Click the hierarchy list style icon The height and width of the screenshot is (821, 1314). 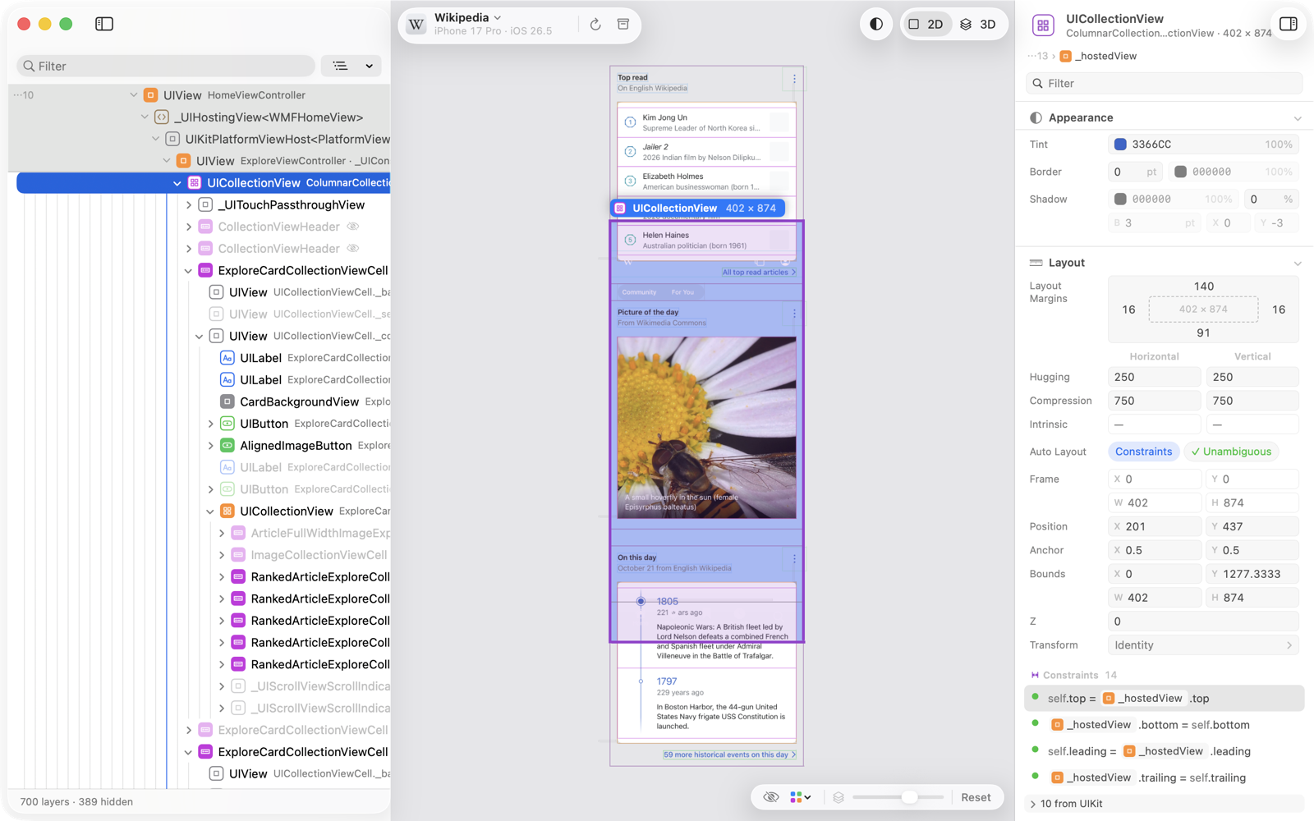[340, 66]
